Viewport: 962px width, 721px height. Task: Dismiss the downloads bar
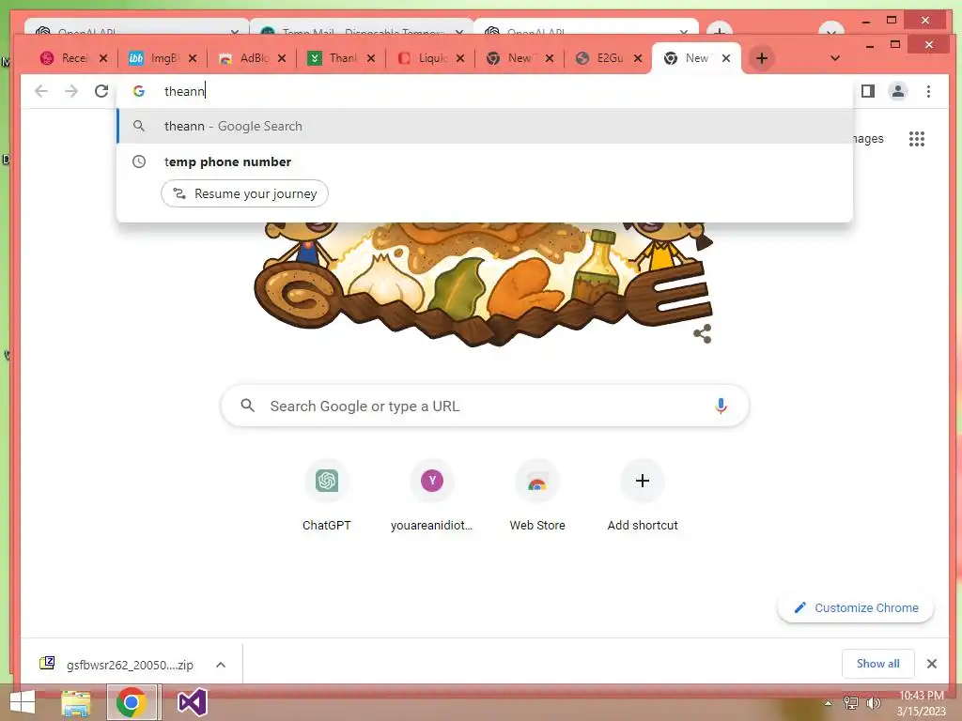931,664
